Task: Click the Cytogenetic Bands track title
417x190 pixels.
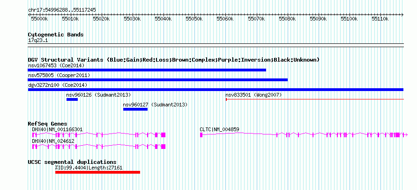Action: 56,35
